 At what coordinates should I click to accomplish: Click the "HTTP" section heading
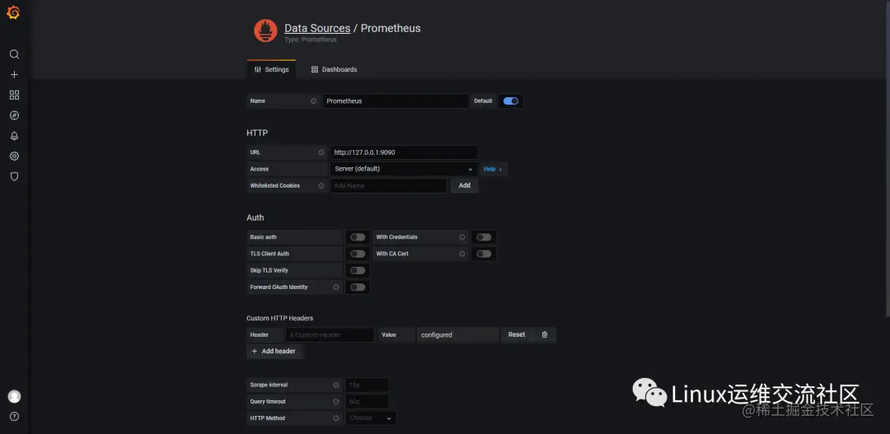[257, 133]
